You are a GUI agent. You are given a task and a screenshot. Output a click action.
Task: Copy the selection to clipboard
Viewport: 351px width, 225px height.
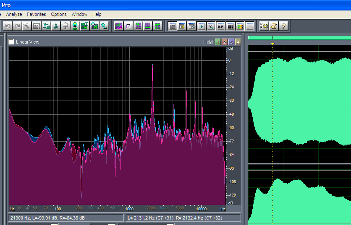pyautogui.click(x=46, y=26)
